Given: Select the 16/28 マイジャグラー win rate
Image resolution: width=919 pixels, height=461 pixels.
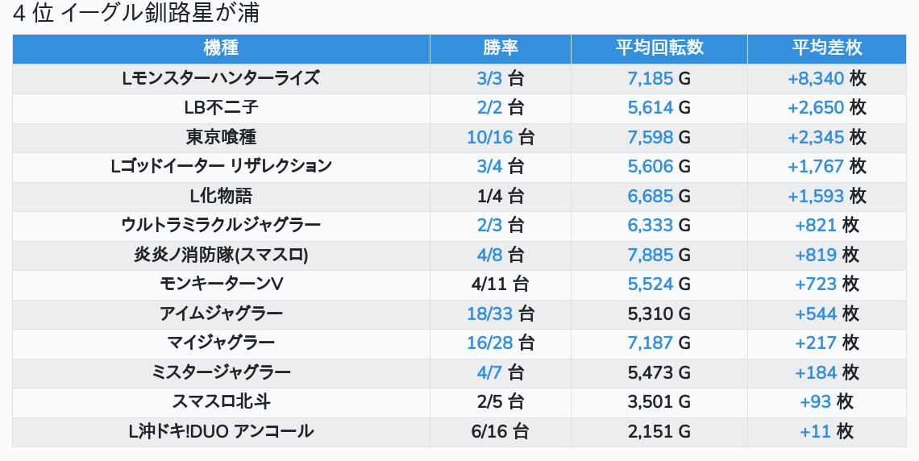Looking at the screenshot, I should tap(489, 343).
